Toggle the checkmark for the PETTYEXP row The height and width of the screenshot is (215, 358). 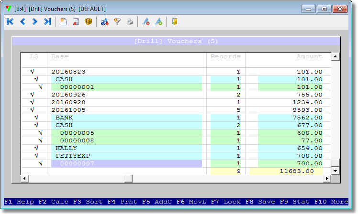point(36,156)
